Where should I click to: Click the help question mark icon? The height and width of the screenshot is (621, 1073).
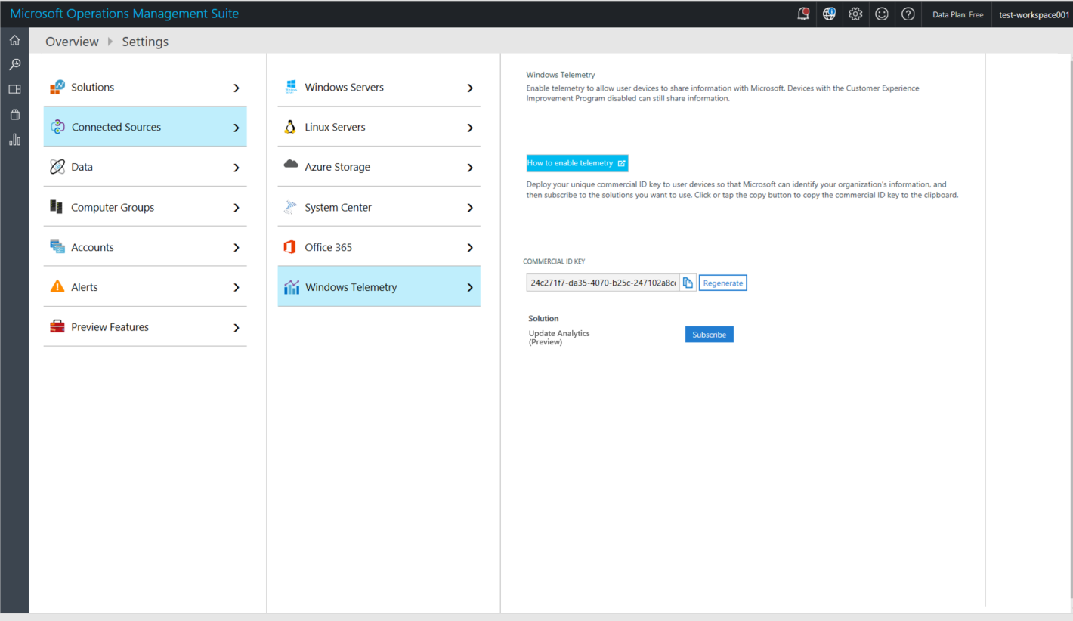(x=908, y=14)
